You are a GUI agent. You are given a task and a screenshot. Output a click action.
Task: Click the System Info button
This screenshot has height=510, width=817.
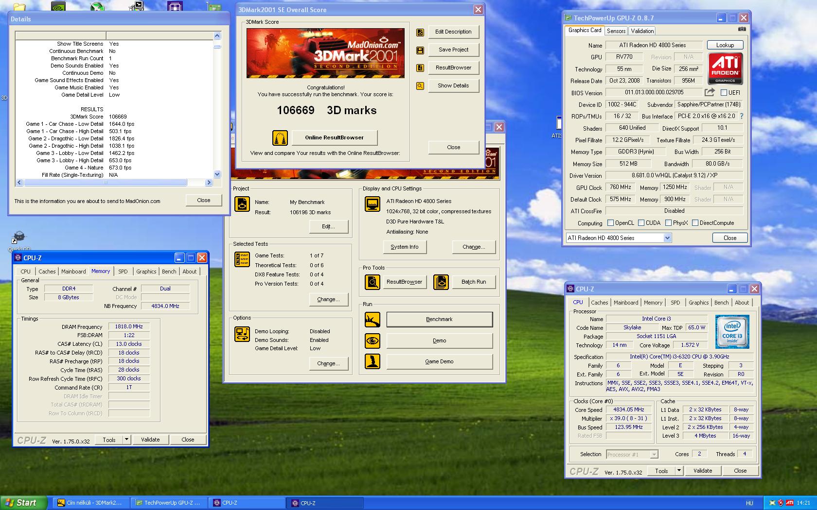click(x=405, y=247)
